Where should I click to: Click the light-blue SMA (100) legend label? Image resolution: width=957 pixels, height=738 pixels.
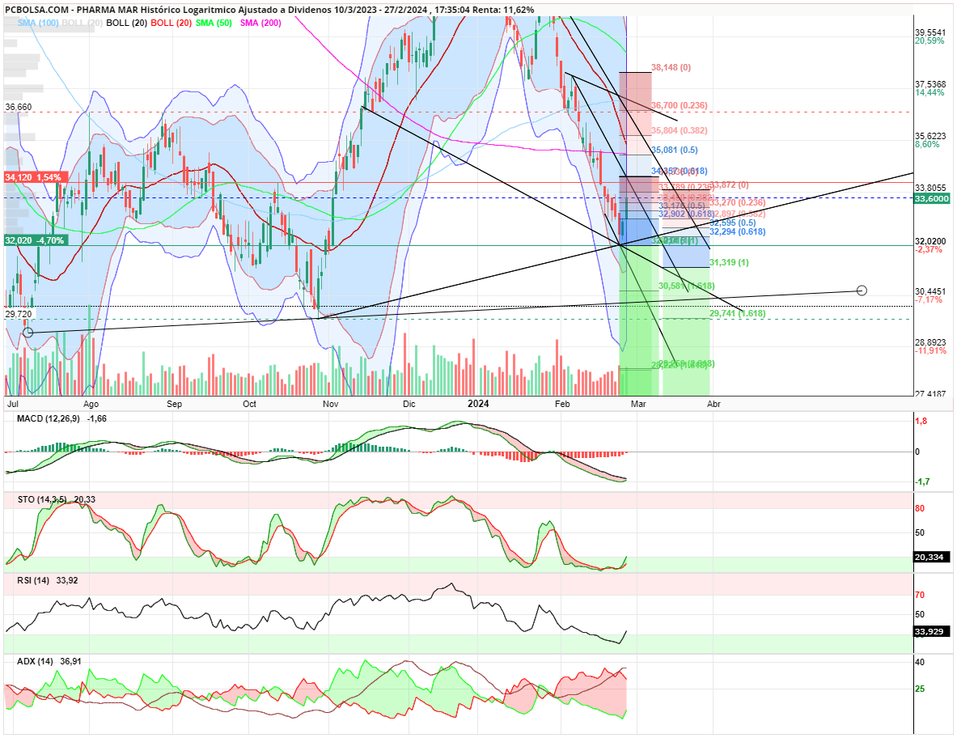point(39,23)
